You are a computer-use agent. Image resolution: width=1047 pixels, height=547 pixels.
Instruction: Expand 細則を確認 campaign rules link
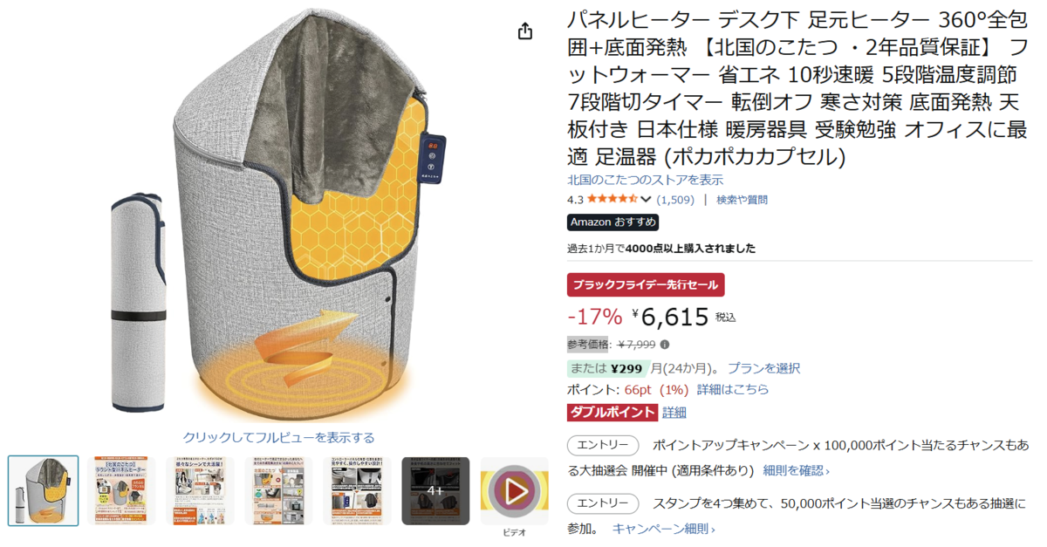(x=796, y=470)
